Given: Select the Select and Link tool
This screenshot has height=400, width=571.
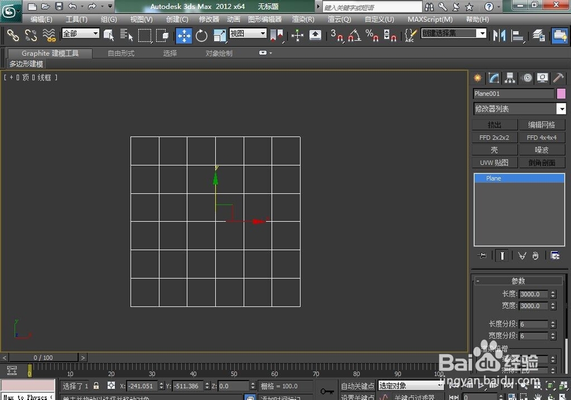Looking at the screenshot, I should [13, 35].
